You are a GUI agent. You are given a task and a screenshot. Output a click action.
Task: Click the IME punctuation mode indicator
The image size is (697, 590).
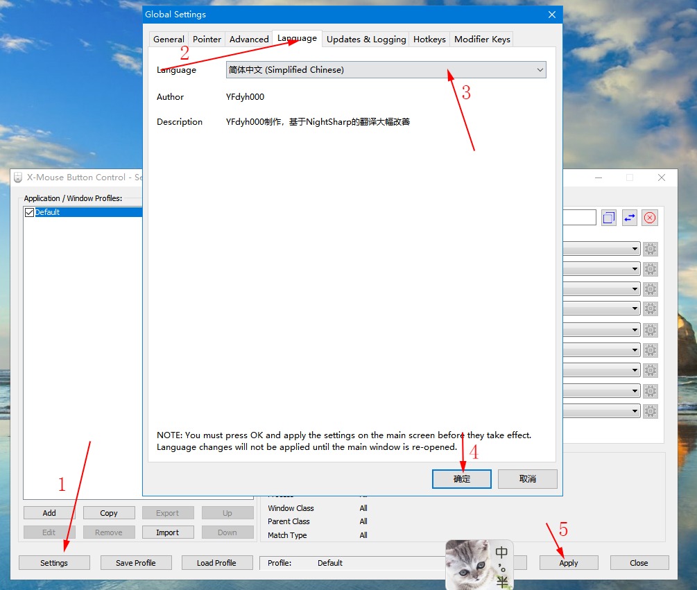click(x=502, y=567)
